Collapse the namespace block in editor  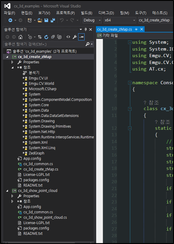click(130, 83)
